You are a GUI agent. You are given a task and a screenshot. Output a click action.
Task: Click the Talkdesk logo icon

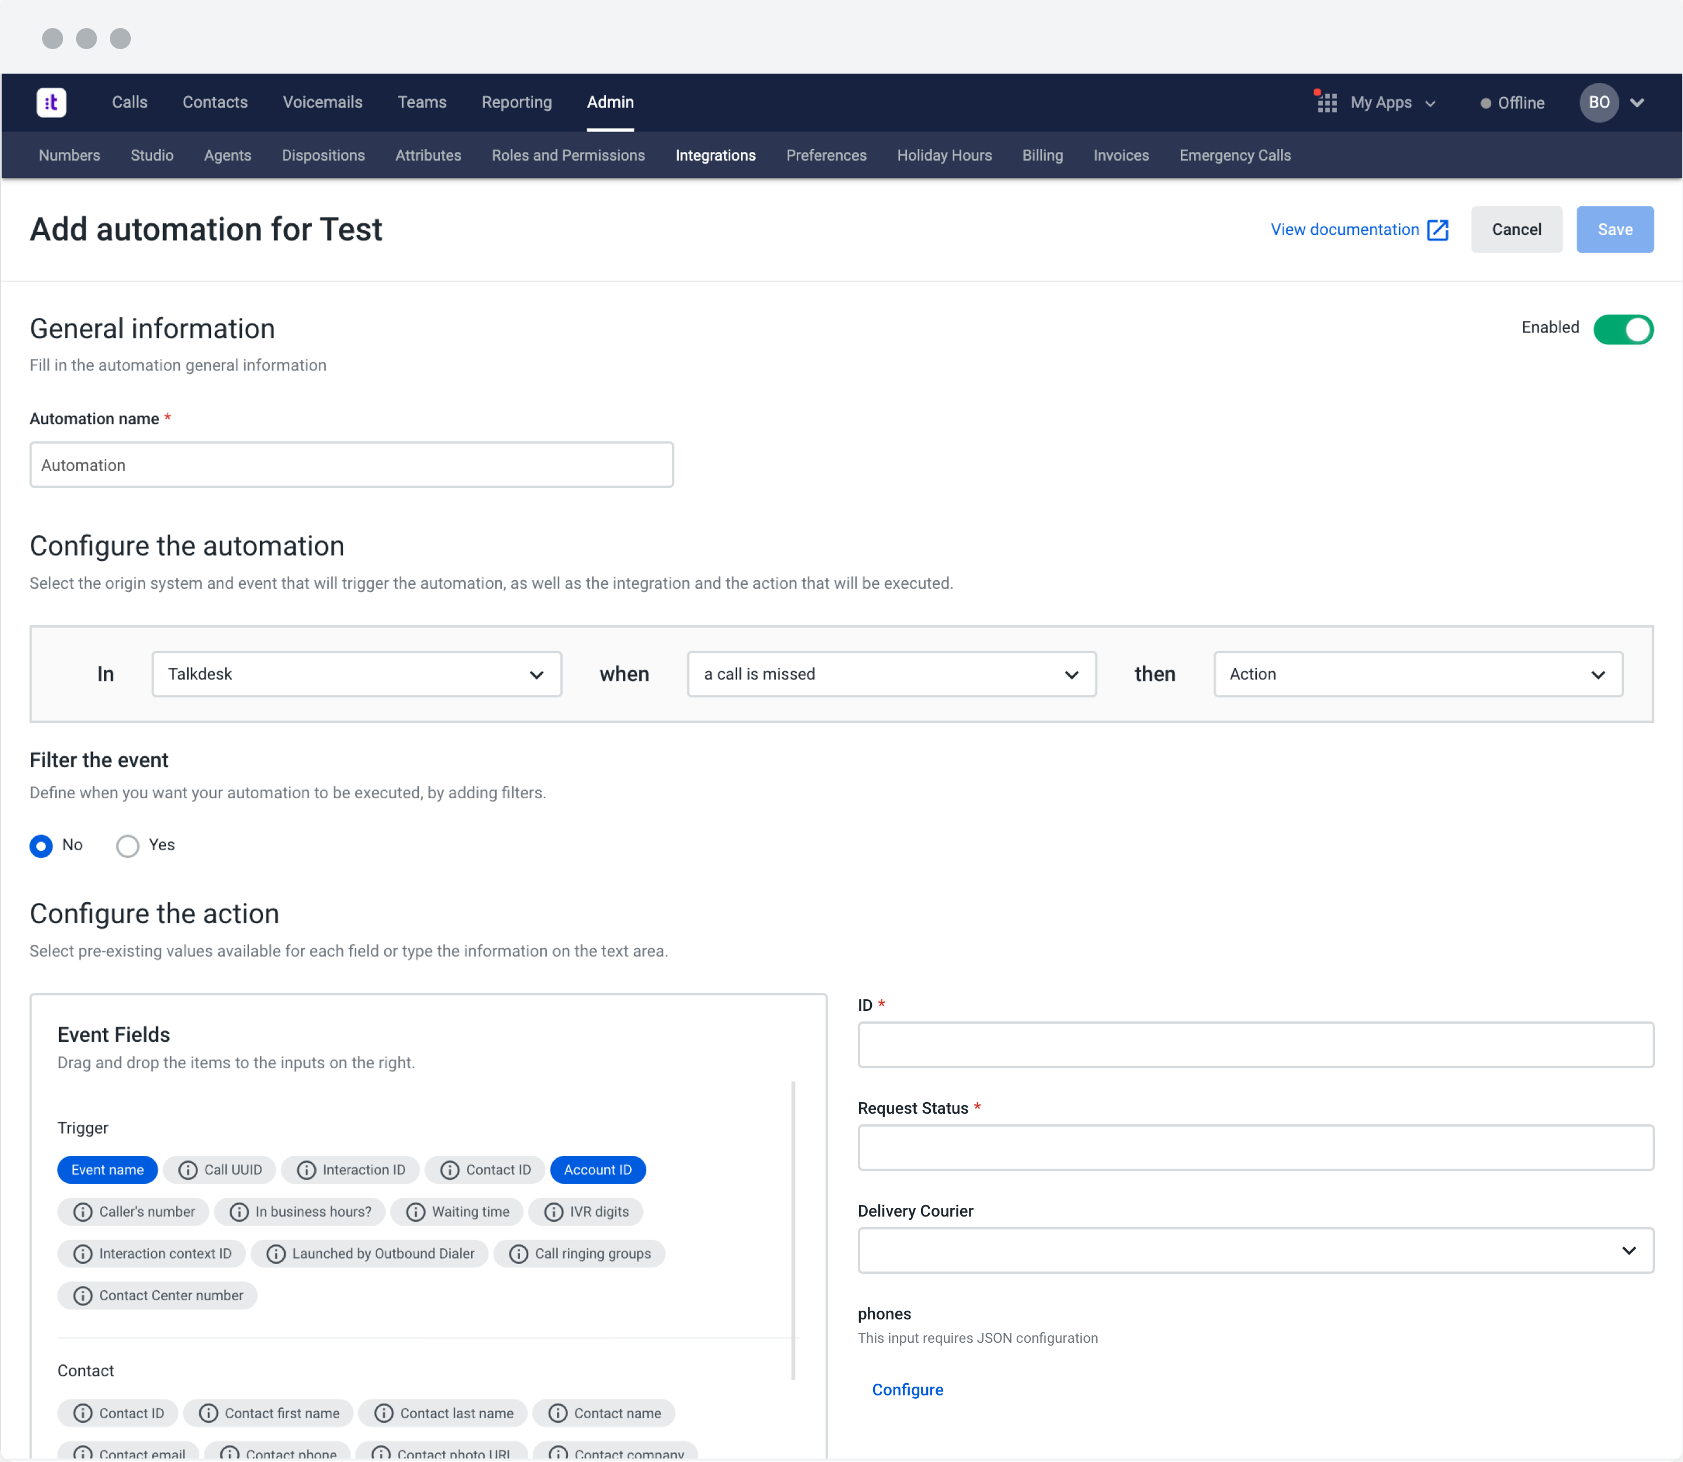point(51,102)
